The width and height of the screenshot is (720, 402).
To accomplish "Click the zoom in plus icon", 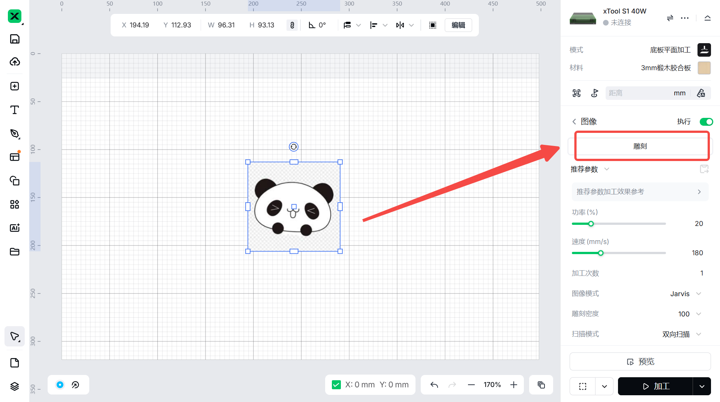I will 514,385.
